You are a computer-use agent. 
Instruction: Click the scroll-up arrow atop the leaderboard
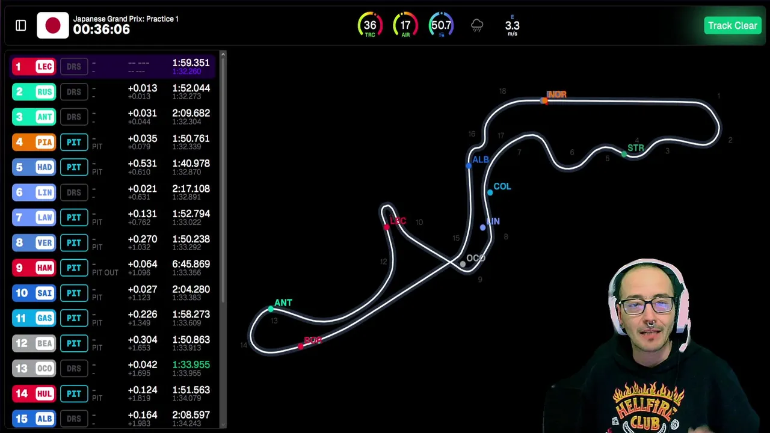[x=223, y=55]
